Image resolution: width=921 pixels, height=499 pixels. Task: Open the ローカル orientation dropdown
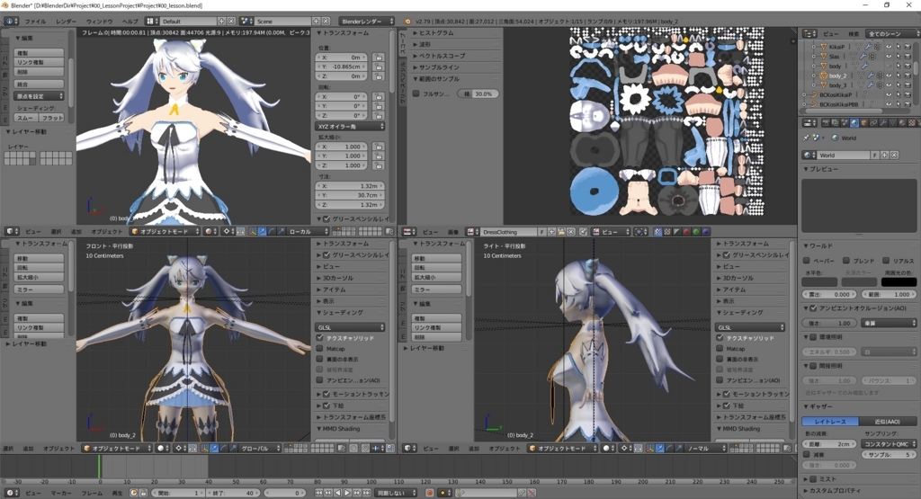pos(308,231)
